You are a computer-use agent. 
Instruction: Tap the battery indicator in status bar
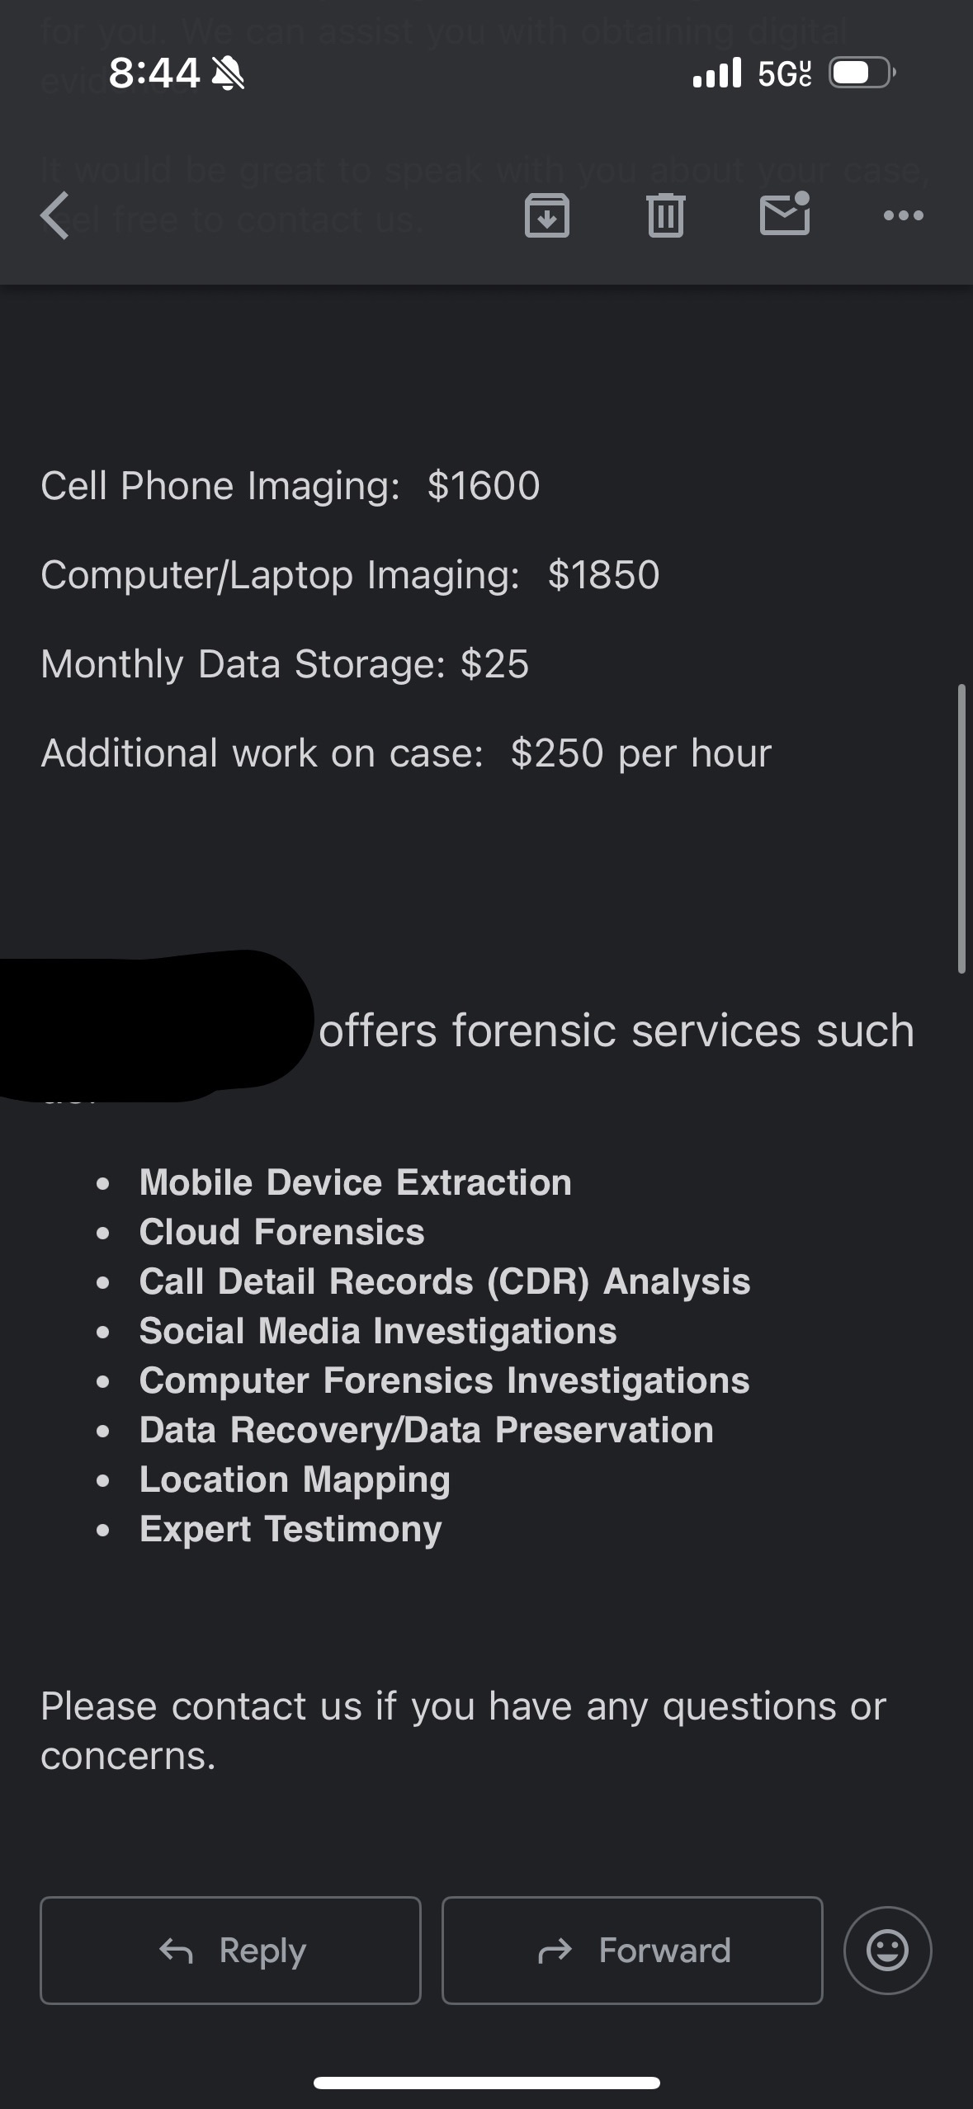pos(862,74)
